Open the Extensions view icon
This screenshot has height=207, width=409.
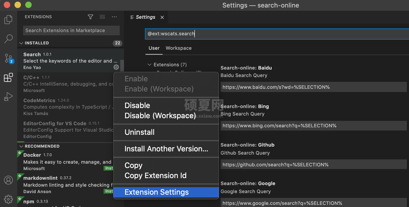tap(8, 78)
